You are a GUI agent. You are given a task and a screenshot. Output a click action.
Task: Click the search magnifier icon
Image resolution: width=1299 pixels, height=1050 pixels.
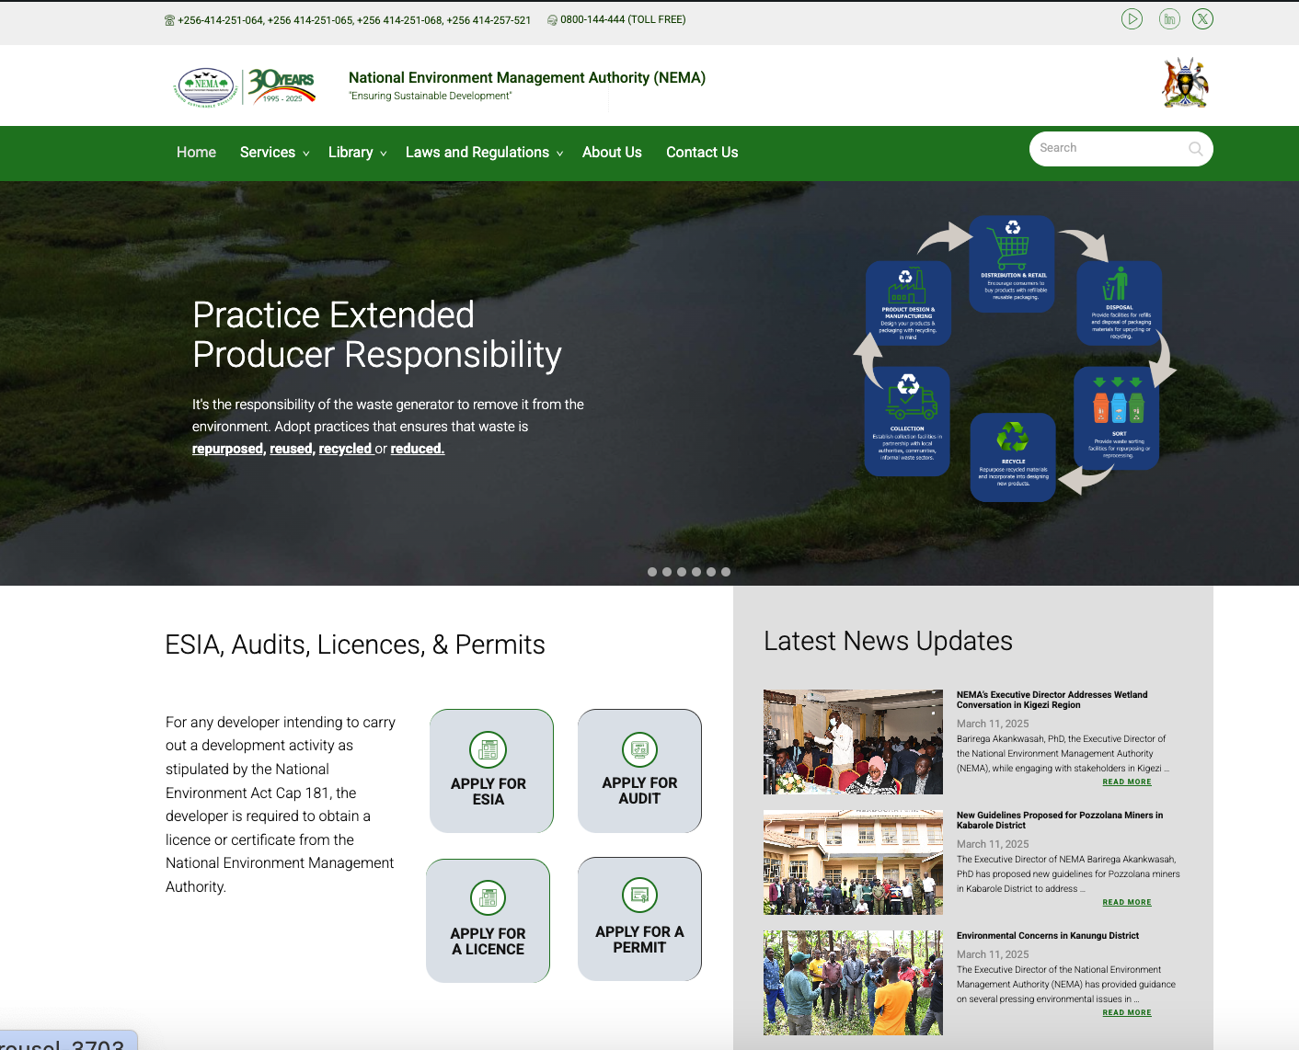[1195, 148]
